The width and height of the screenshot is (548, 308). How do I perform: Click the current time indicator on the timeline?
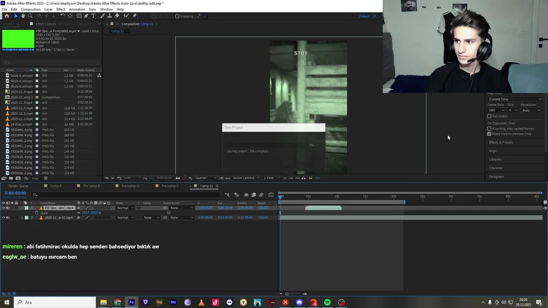click(x=280, y=196)
